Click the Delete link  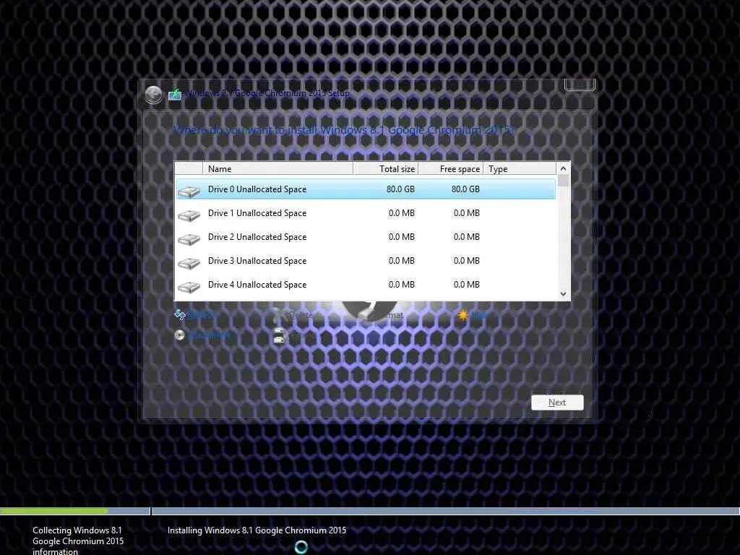(x=301, y=315)
